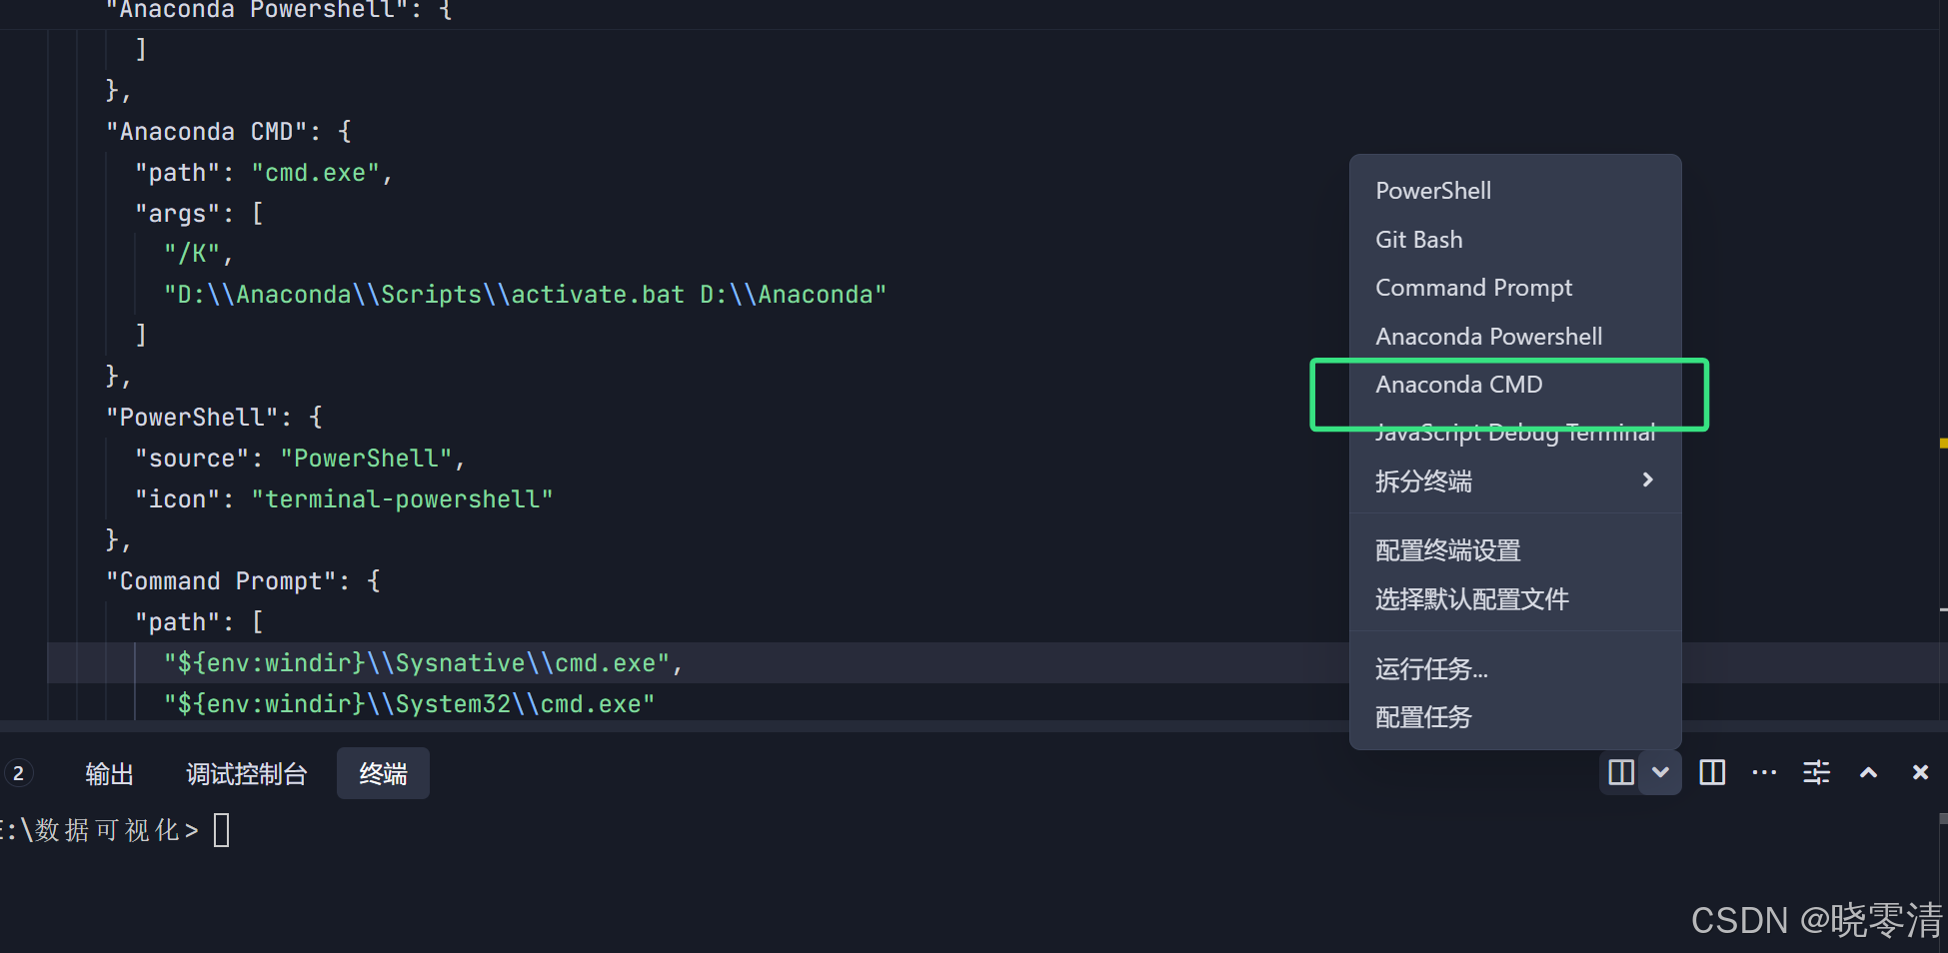Select PowerShell from the profile menu

(1433, 190)
